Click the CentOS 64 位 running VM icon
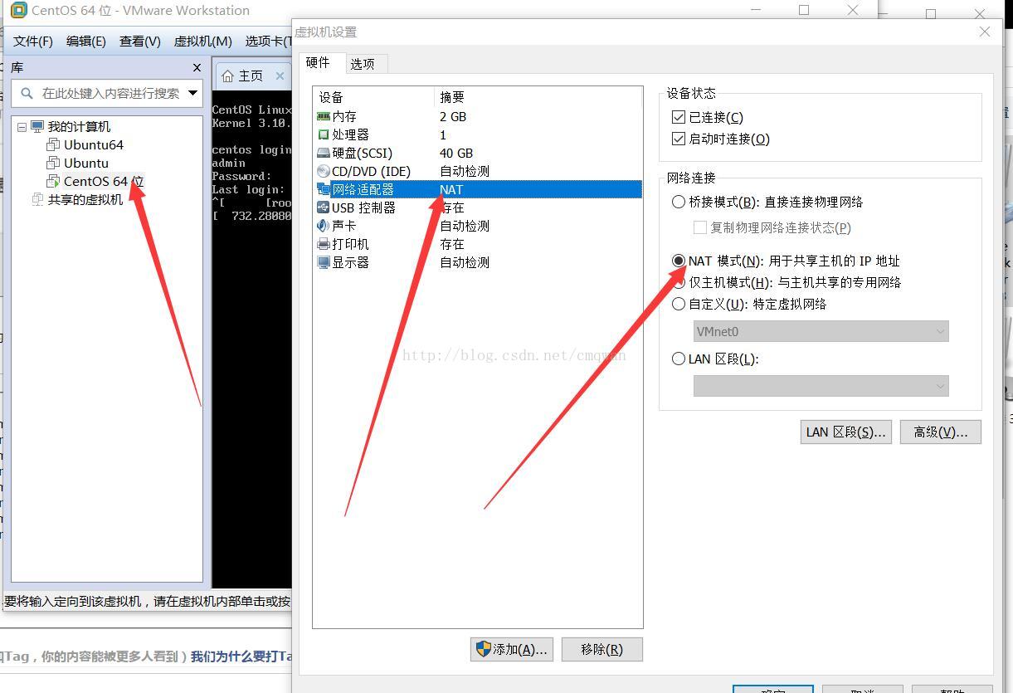 tap(53, 182)
